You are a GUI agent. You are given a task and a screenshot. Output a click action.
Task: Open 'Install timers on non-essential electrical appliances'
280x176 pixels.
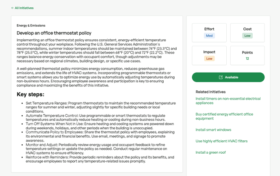(x=228, y=101)
